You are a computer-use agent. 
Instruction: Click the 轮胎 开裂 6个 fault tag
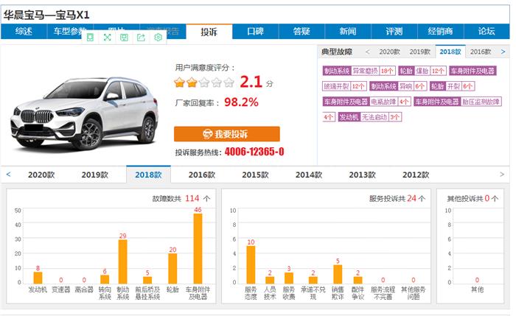coord(452,86)
